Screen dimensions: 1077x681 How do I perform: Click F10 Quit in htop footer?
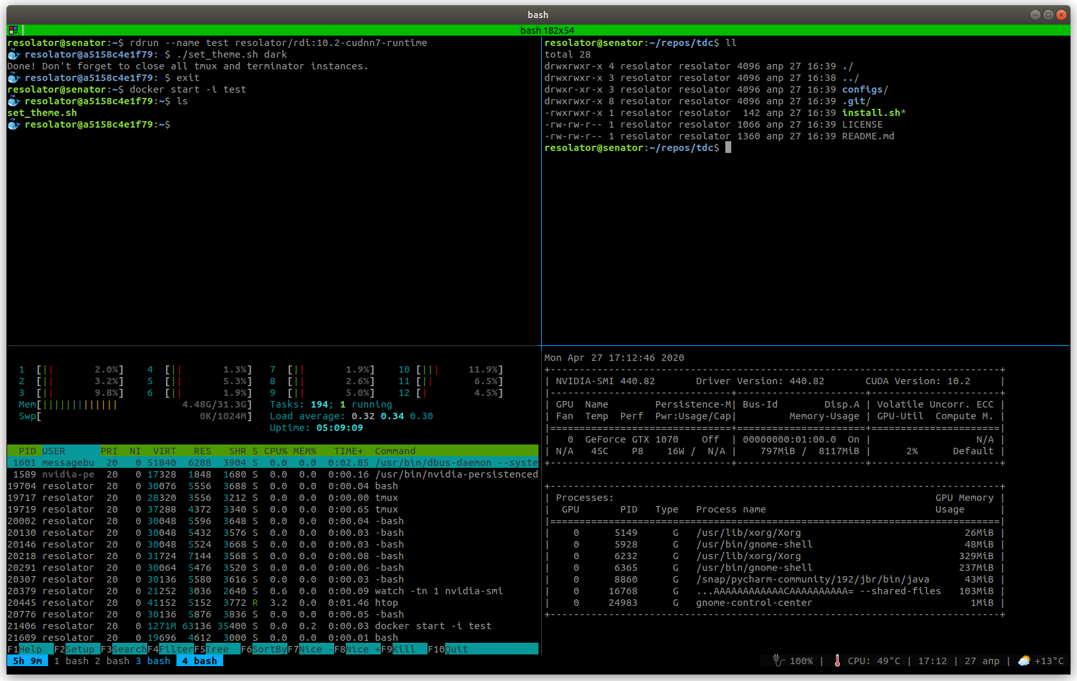[x=448, y=649]
